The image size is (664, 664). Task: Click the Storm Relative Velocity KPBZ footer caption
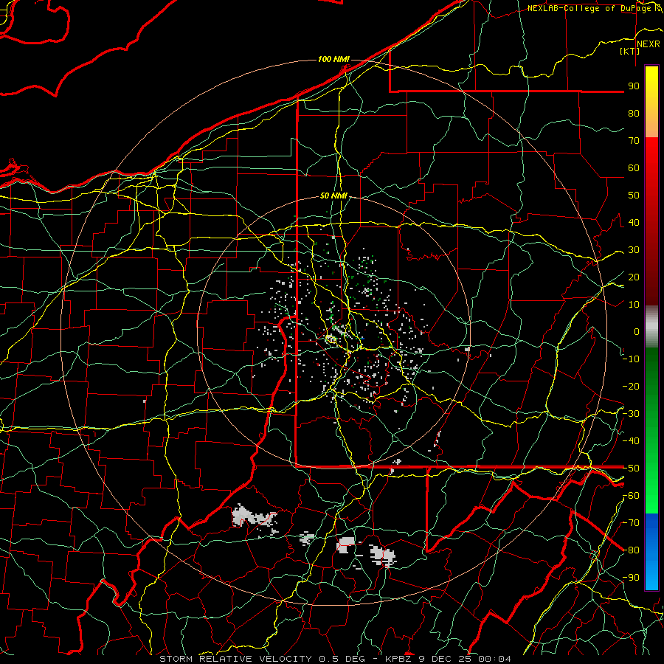[335, 659]
